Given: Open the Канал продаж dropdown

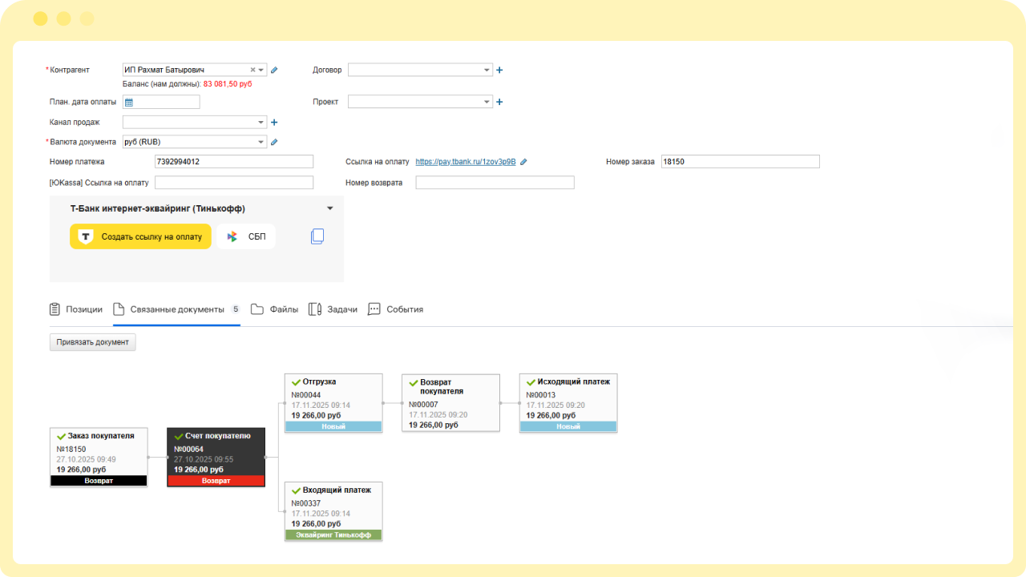Looking at the screenshot, I should (x=261, y=123).
